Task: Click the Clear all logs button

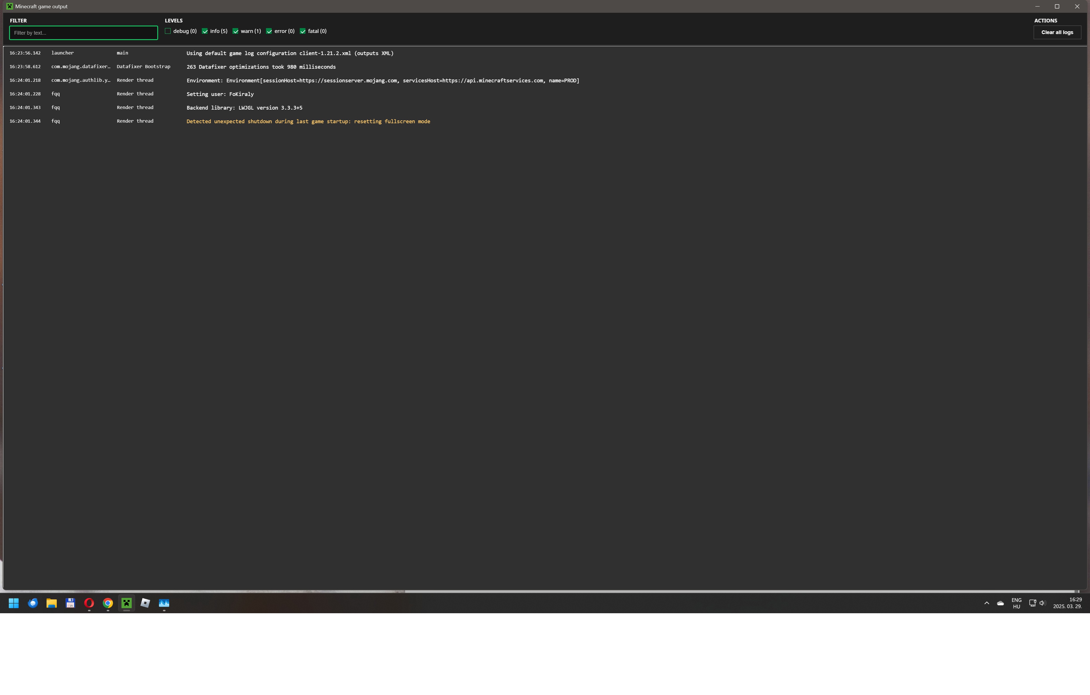Action: click(x=1057, y=32)
